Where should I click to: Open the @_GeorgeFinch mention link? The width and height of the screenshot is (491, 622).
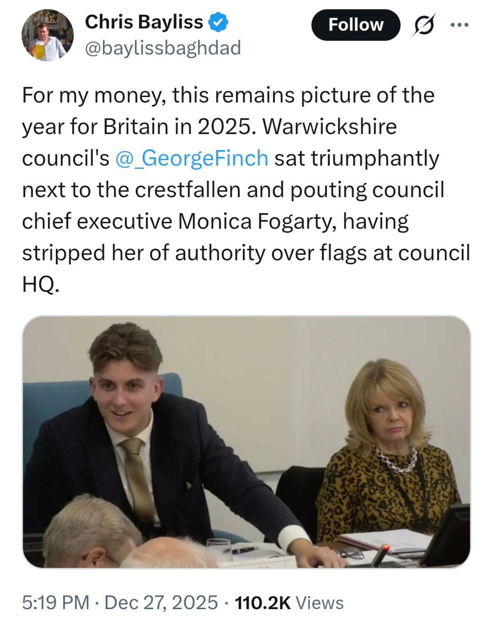tap(192, 158)
